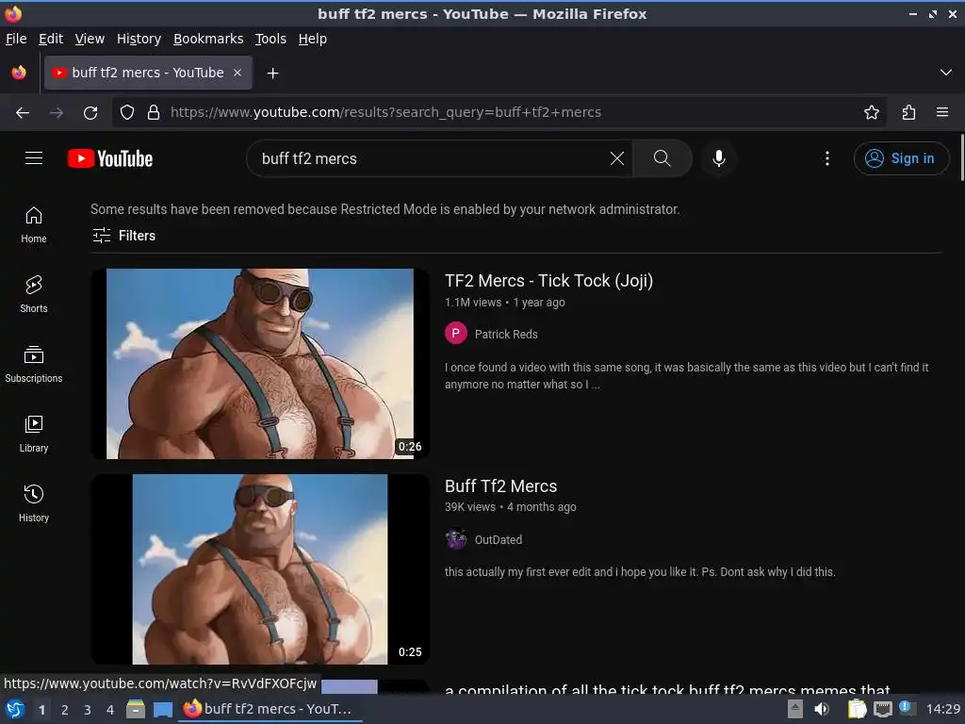Image resolution: width=965 pixels, height=724 pixels.
Task: Open the File menu
Action: tap(16, 39)
